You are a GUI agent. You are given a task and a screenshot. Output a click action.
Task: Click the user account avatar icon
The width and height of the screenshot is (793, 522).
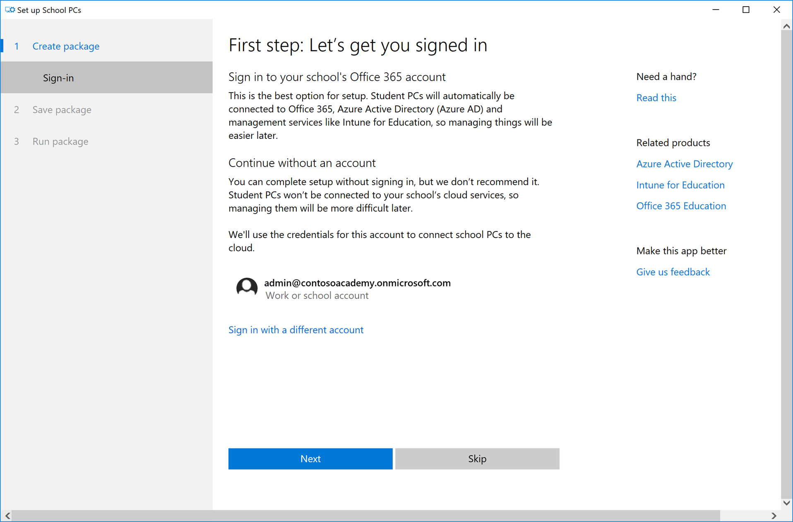tap(247, 288)
